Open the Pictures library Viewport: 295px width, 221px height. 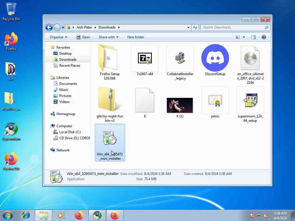pyautogui.click(x=65, y=96)
